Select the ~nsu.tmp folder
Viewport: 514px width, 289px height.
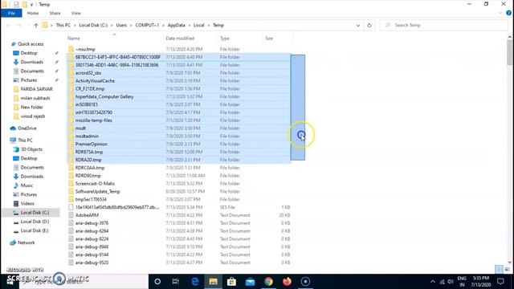pyautogui.click(x=85, y=49)
